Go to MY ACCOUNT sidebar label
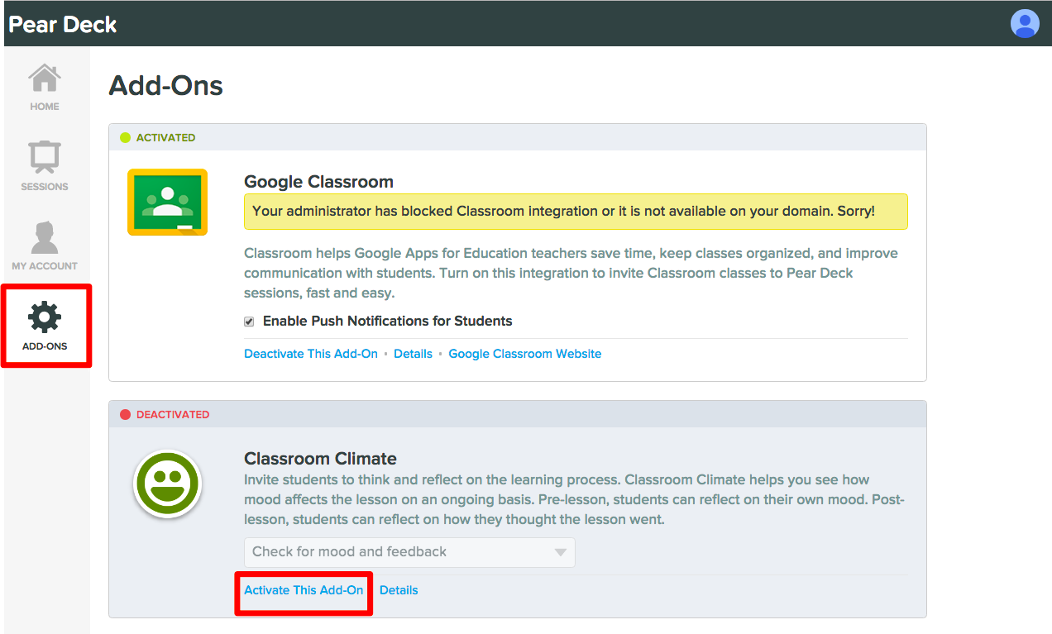 45,266
